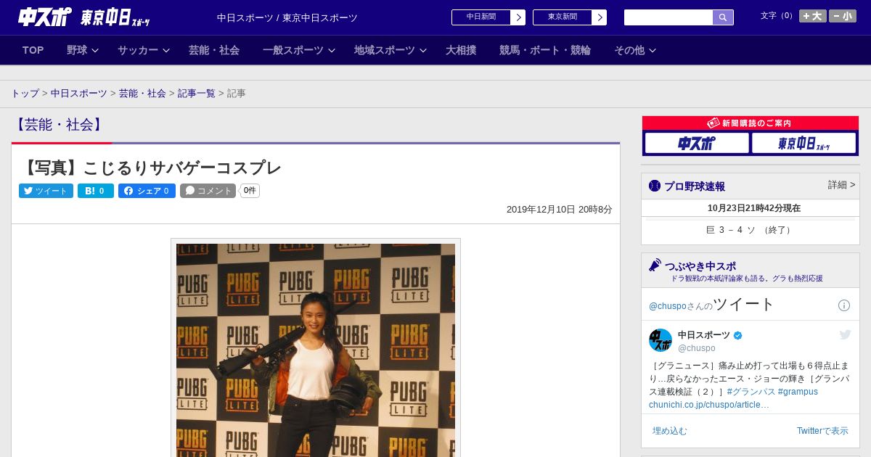Click the 【芸能・社会】 section heading
This screenshot has width=871, height=457.
(x=60, y=125)
